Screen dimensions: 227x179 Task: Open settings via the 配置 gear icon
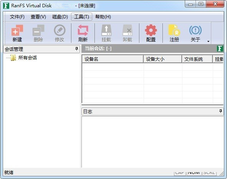coord(151,33)
